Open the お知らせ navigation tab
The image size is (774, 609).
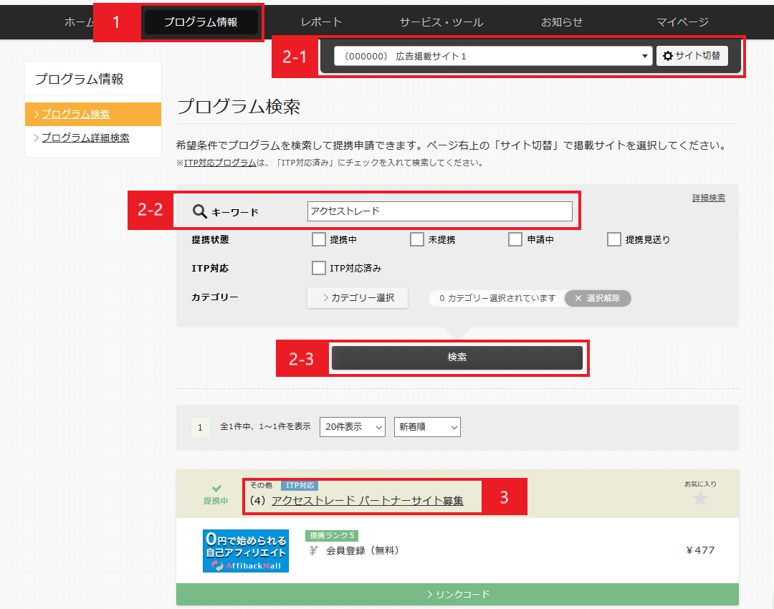tap(562, 22)
